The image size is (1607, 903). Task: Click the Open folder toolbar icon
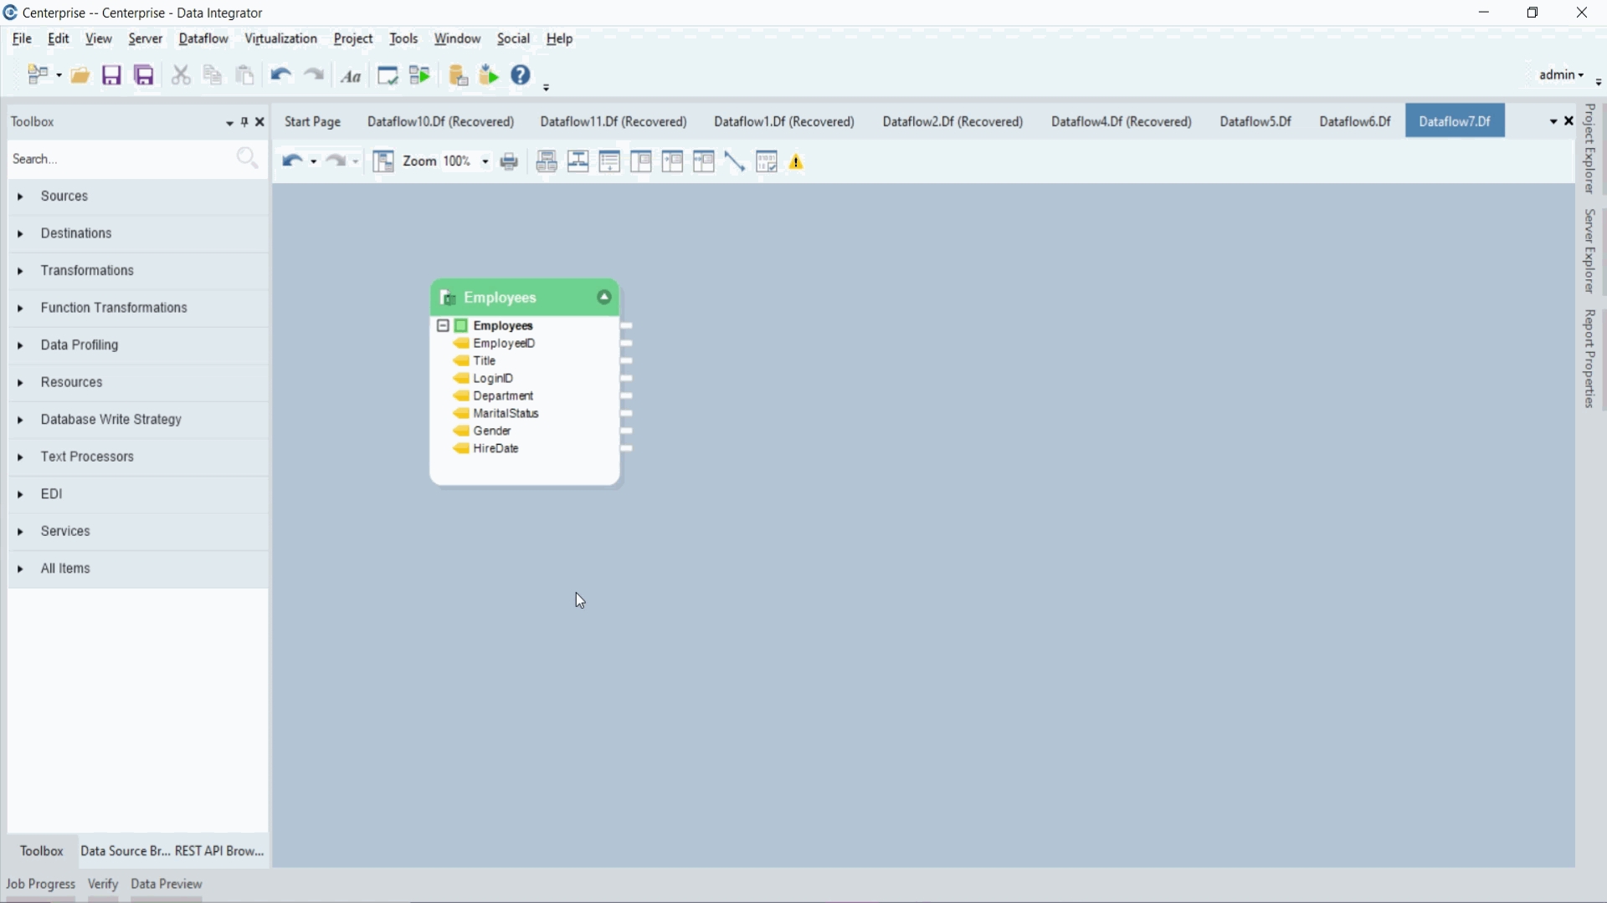click(80, 76)
